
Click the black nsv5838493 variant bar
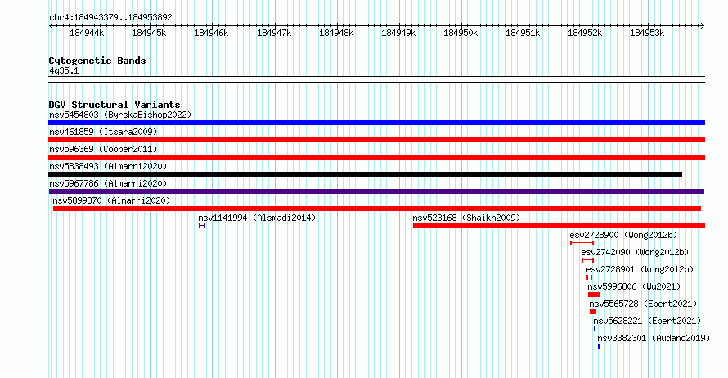tap(366, 174)
